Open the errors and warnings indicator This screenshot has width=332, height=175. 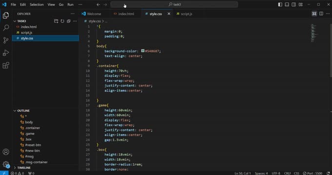click(x=18, y=174)
